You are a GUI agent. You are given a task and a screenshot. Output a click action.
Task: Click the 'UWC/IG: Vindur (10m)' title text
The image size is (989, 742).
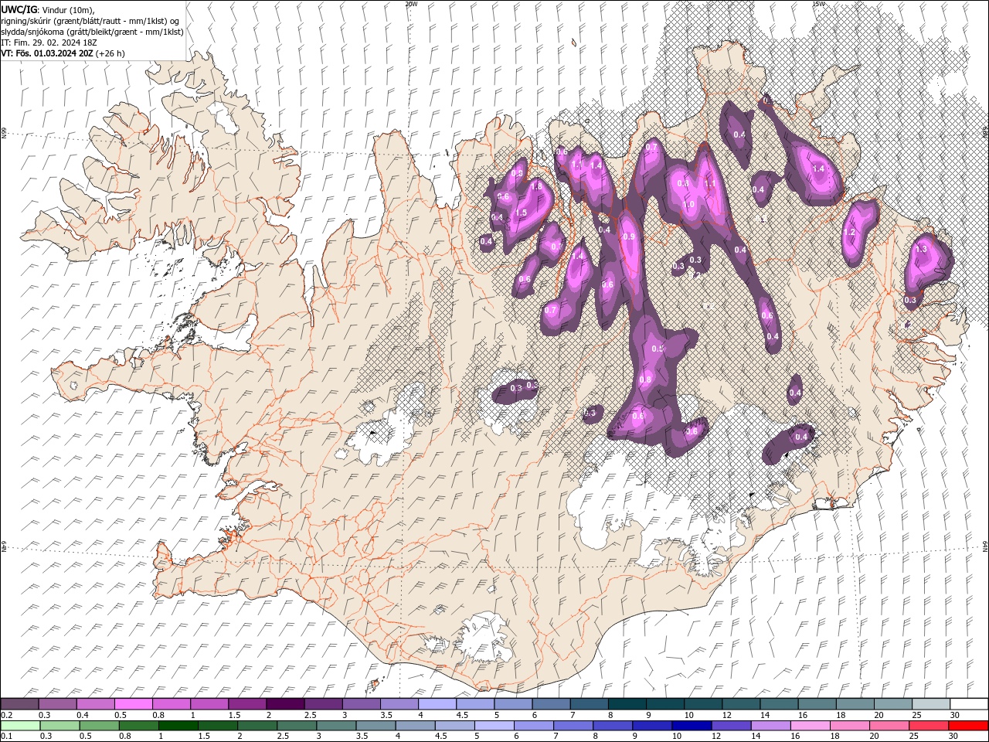(47, 9)
